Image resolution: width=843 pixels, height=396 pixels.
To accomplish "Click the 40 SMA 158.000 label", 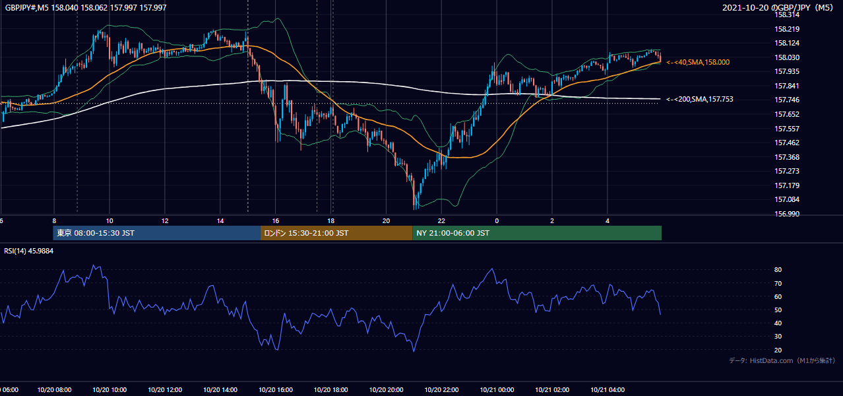I will [x=698, y=62].
